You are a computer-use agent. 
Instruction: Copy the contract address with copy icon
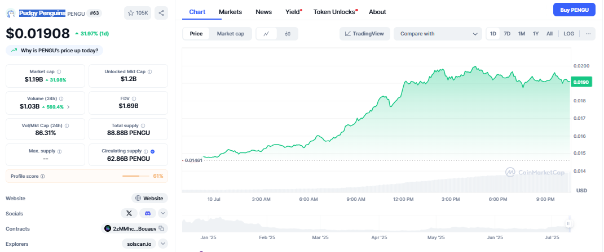(x=162, y=228)
